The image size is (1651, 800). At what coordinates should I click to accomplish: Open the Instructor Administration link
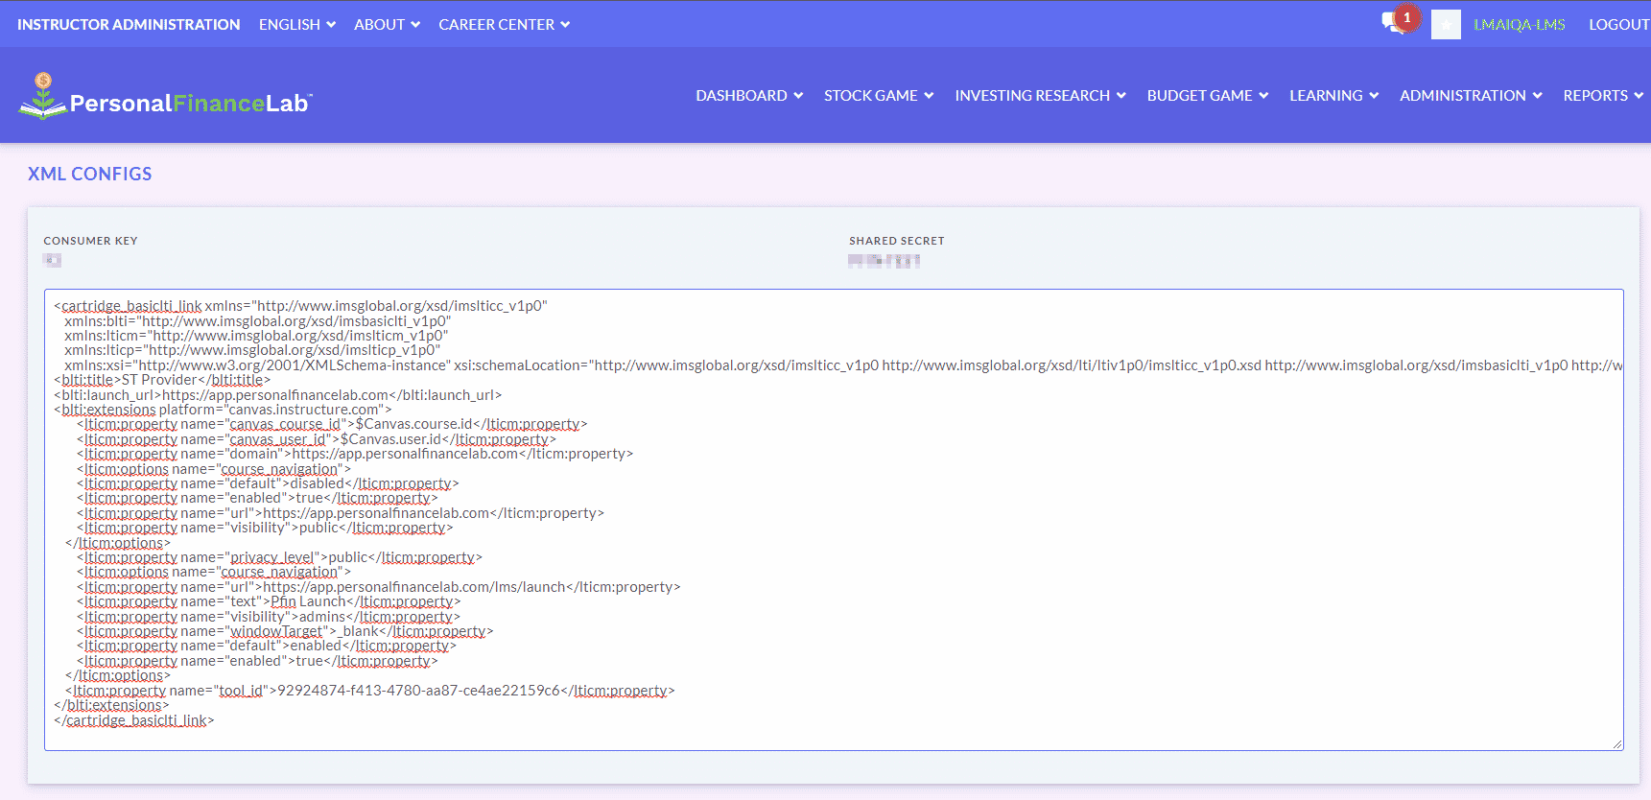point(129,24)
